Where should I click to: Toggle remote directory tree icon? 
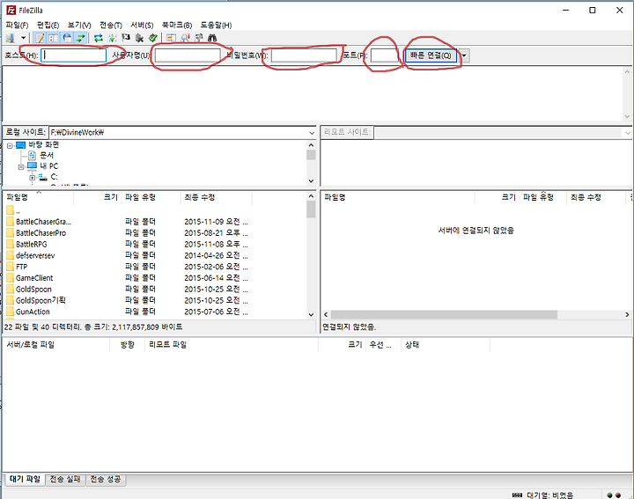click(x=68, y=38)
